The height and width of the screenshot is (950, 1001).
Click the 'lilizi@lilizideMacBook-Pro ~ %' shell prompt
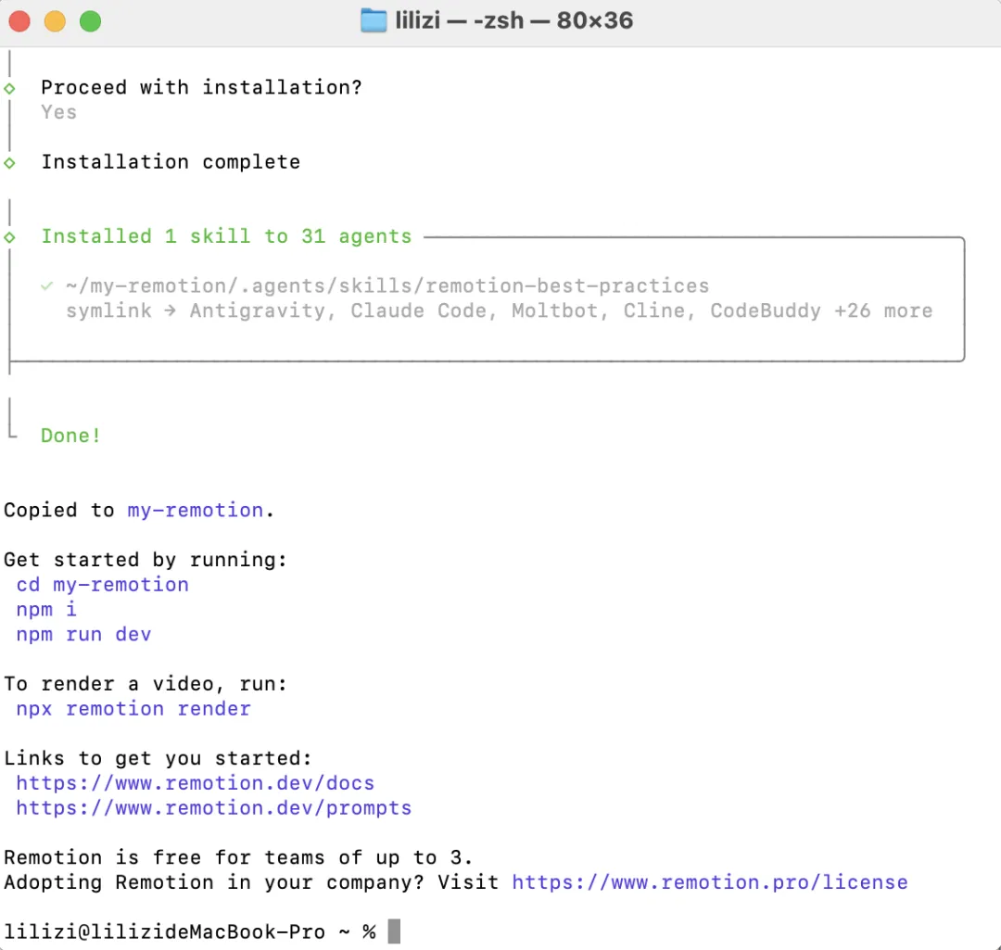click(190, 932)
